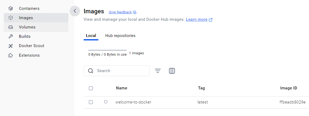
Task: Switch to the Local tab
Action: point(91,36)
